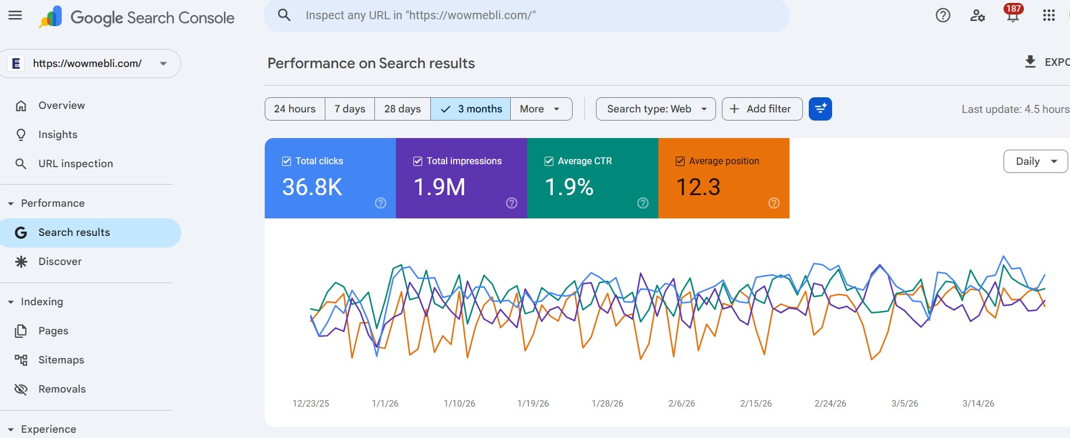Screen dimensions: 1070x438
Task: Click help icon on Total impressions card
Action: [511, 203]
